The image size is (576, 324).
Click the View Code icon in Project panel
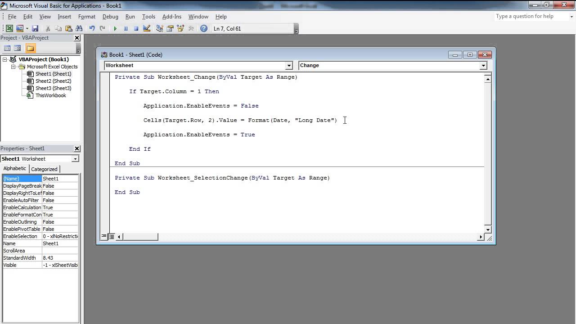[7, 48]
